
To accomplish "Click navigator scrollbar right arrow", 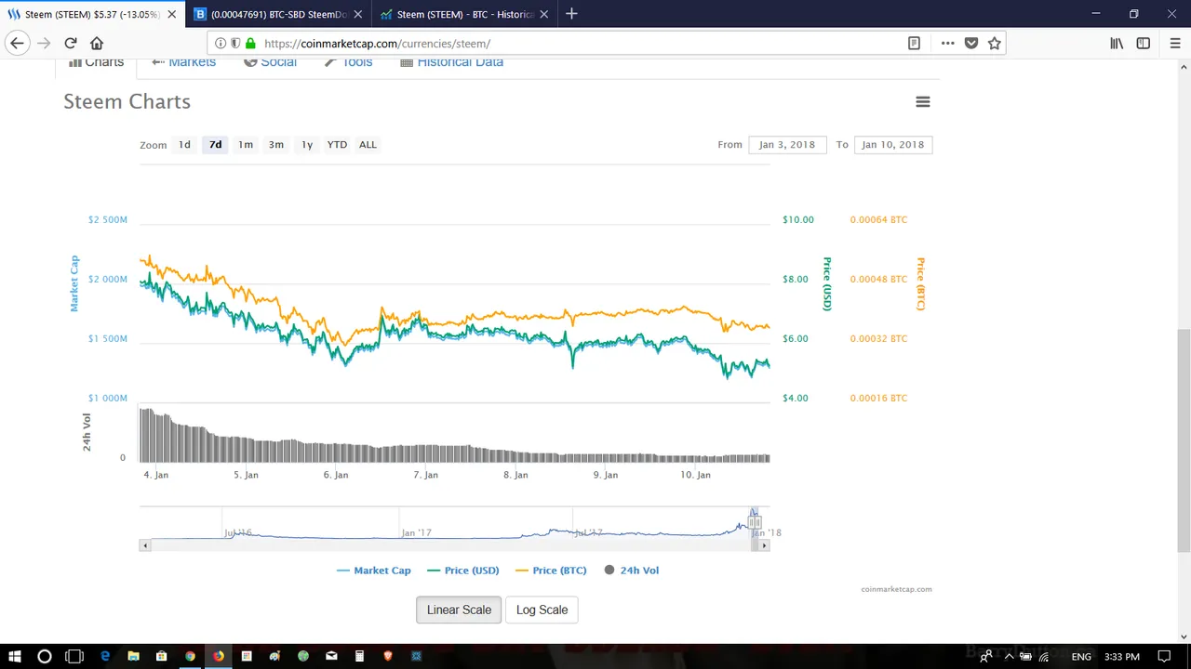I will point(765,545).
